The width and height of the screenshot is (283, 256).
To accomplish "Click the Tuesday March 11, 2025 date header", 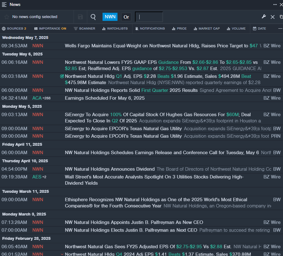I will coord(26,192).
